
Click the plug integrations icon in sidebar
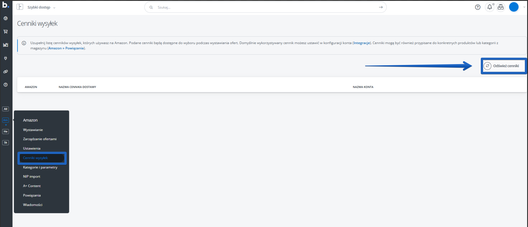5,58
